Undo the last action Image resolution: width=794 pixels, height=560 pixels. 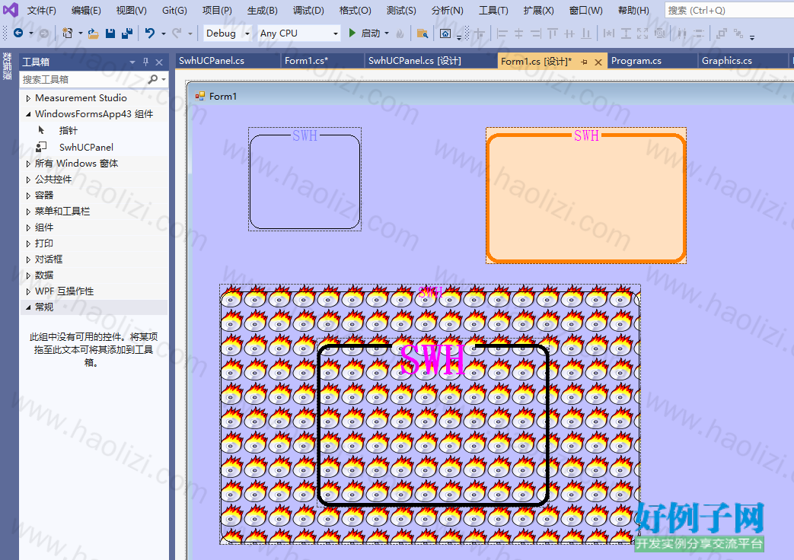(x=150, y=33)
